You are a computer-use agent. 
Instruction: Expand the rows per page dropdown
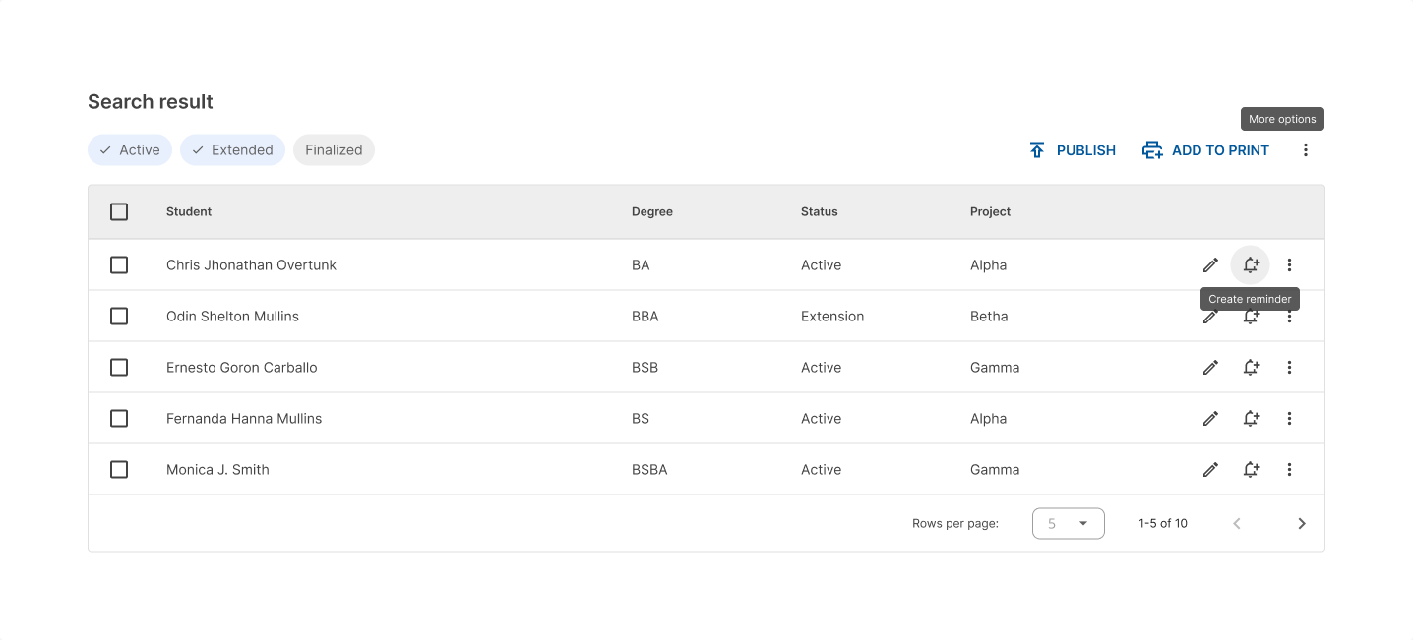(1068, 523)
